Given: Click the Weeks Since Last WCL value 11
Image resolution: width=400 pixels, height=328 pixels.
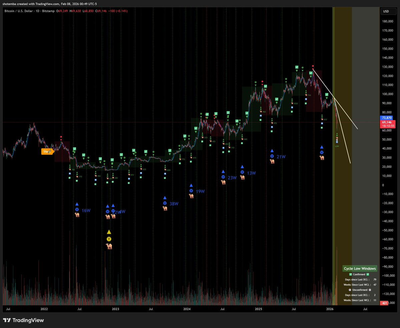Looking at the screenshot, I should pyautogui.click(x=374, y=300).
